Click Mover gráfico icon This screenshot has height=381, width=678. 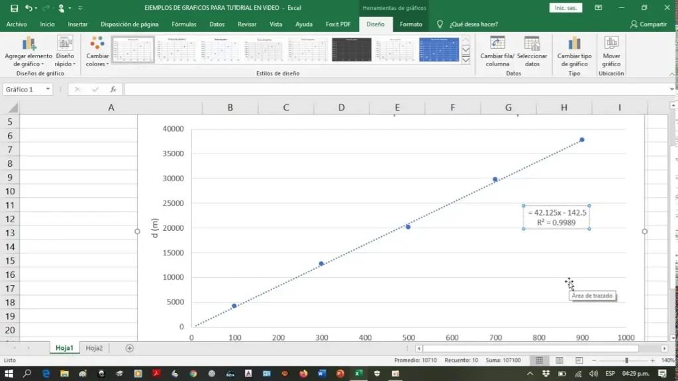coord(611,44)
